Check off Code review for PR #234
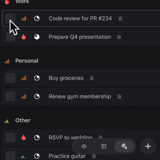The height and width of the screenshot is (160, 160). point(10,19)
